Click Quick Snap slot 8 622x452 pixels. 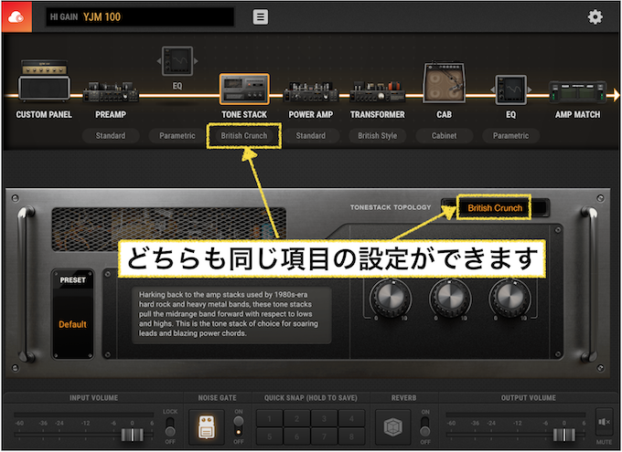[x=351, y=436]
